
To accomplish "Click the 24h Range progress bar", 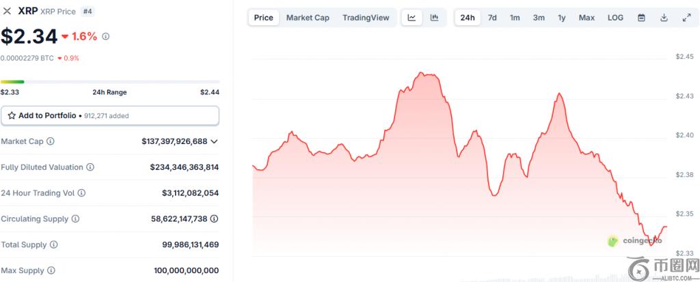I will [x=109, y=82].
